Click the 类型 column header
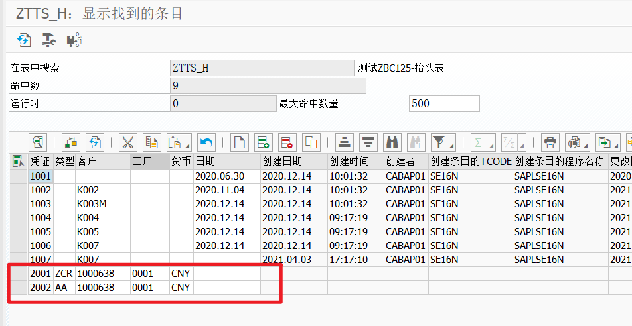 [64, 162]
